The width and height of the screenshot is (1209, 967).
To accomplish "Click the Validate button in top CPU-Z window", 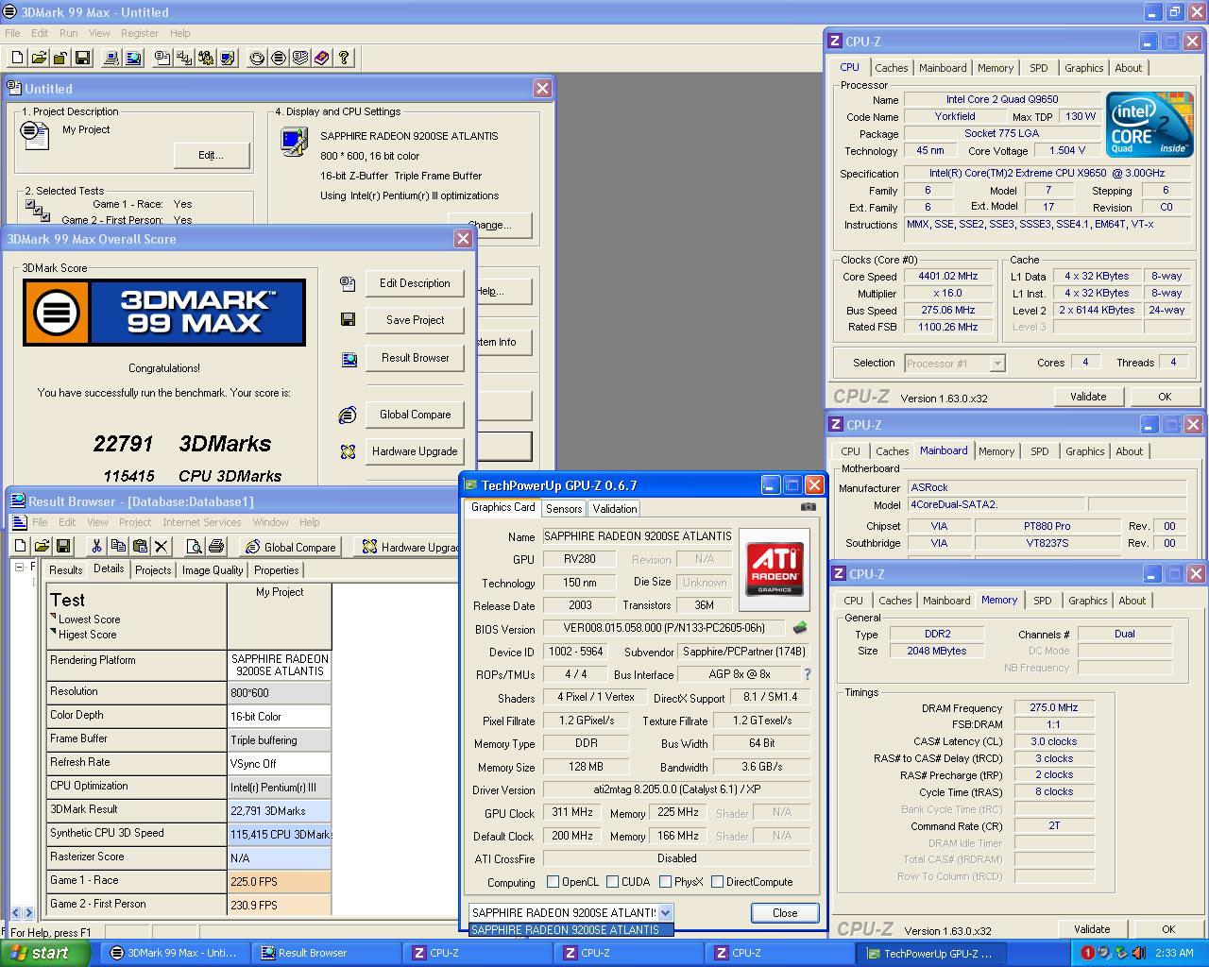I will click(1088, 397).
